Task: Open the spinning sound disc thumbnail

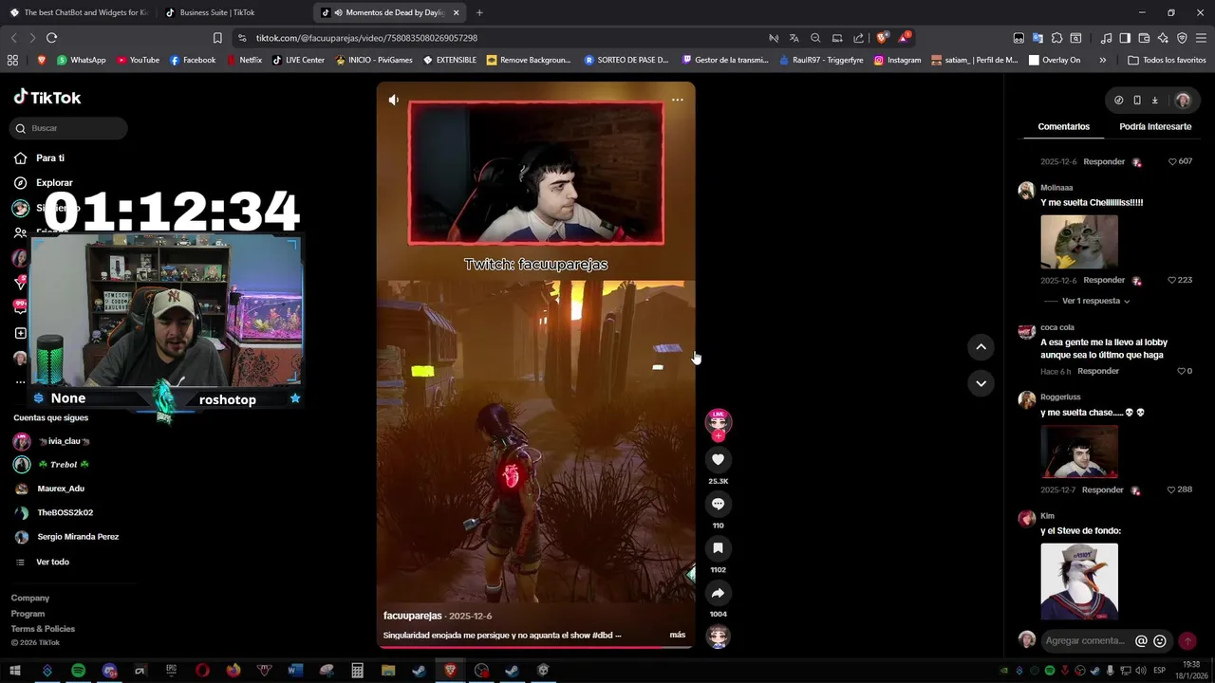Action: 718,637
